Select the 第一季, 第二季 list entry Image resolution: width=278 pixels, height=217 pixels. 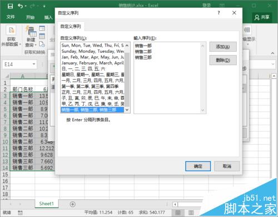click(x=93, y=86)
